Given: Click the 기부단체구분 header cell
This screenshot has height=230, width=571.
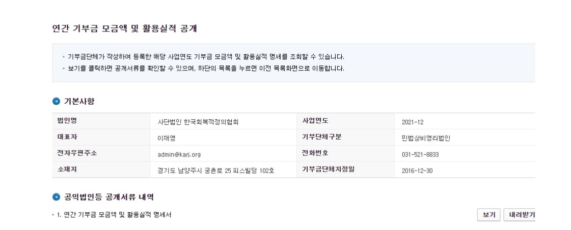Looking at the screenshot, I should pyautogui.click(x=322, y=137).
